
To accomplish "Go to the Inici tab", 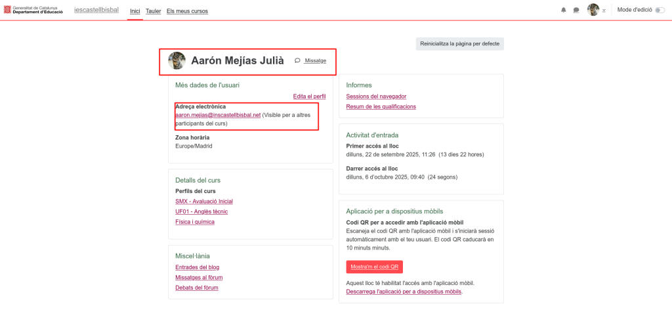I will point(135,11).
